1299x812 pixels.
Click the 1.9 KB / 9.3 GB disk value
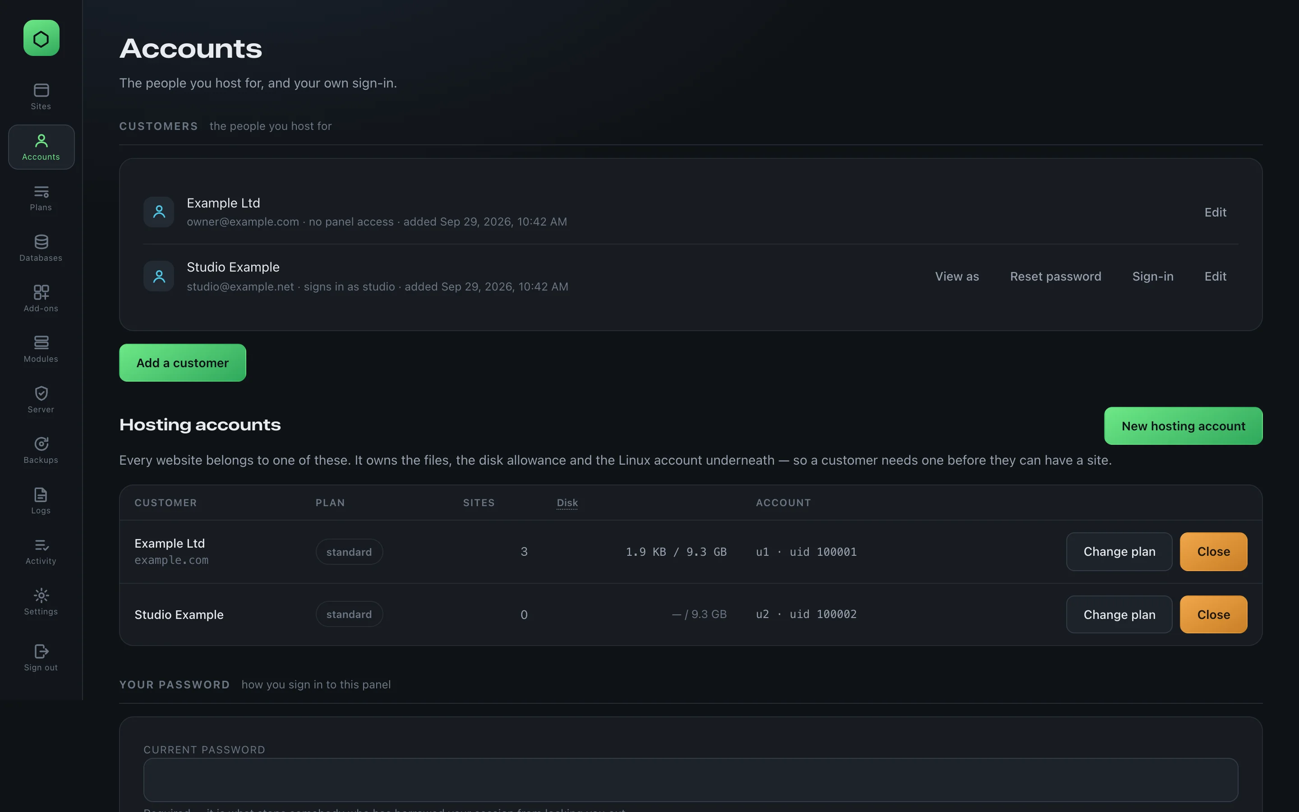(677, 552)
